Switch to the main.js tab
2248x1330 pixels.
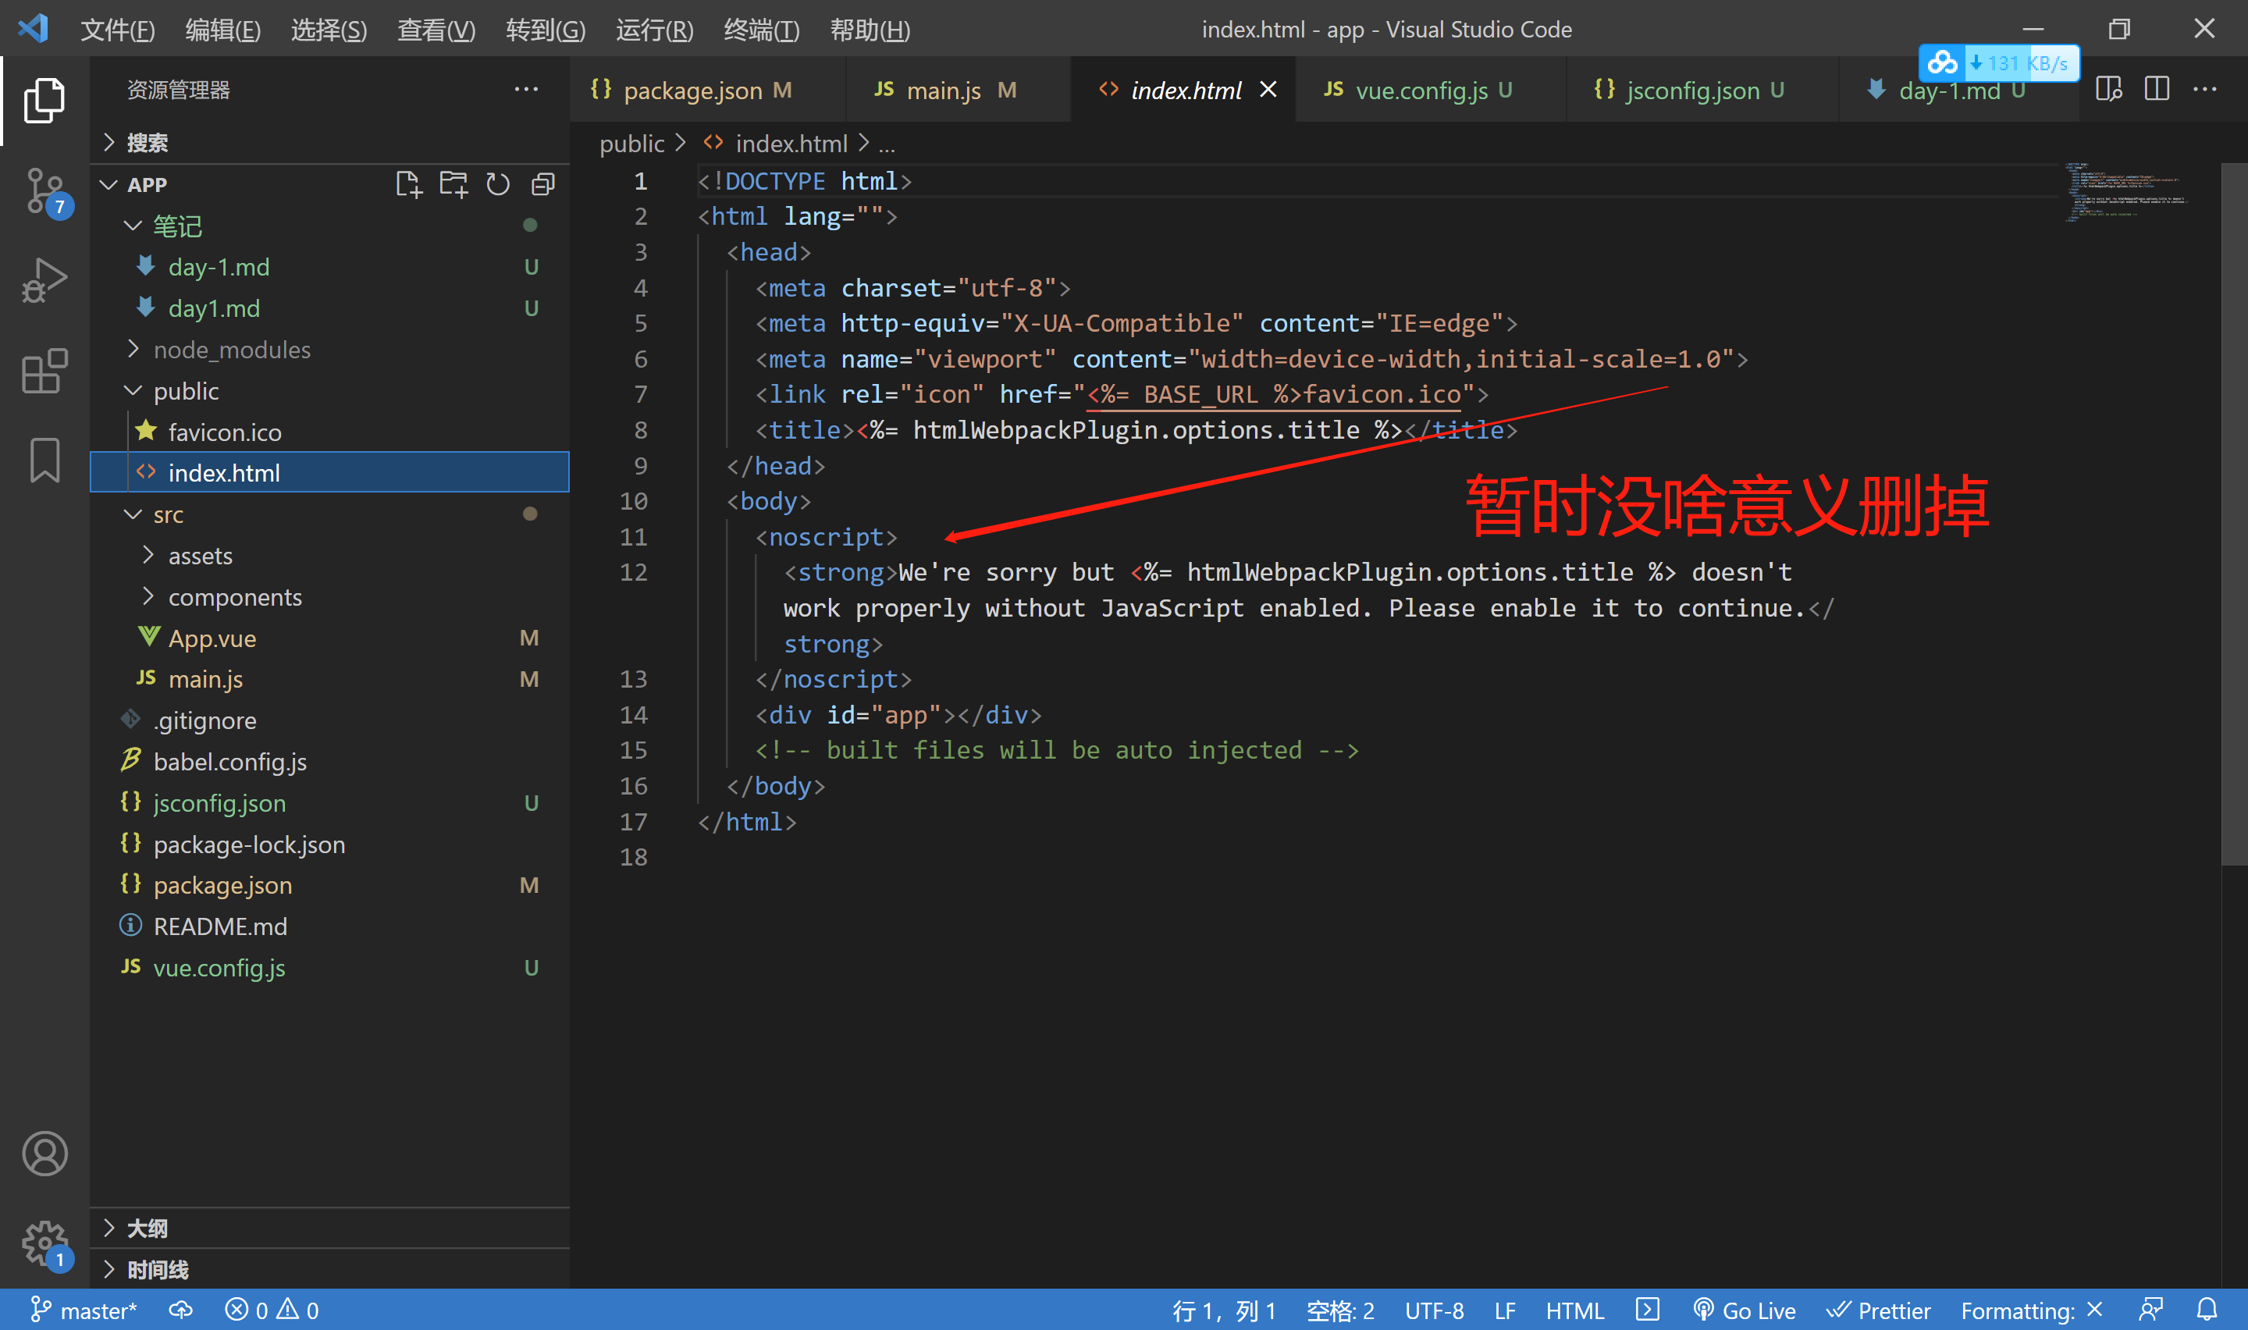tap(958, 90)
